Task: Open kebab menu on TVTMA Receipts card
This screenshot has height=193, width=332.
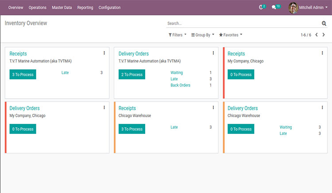Action: (x=104, y=53)
